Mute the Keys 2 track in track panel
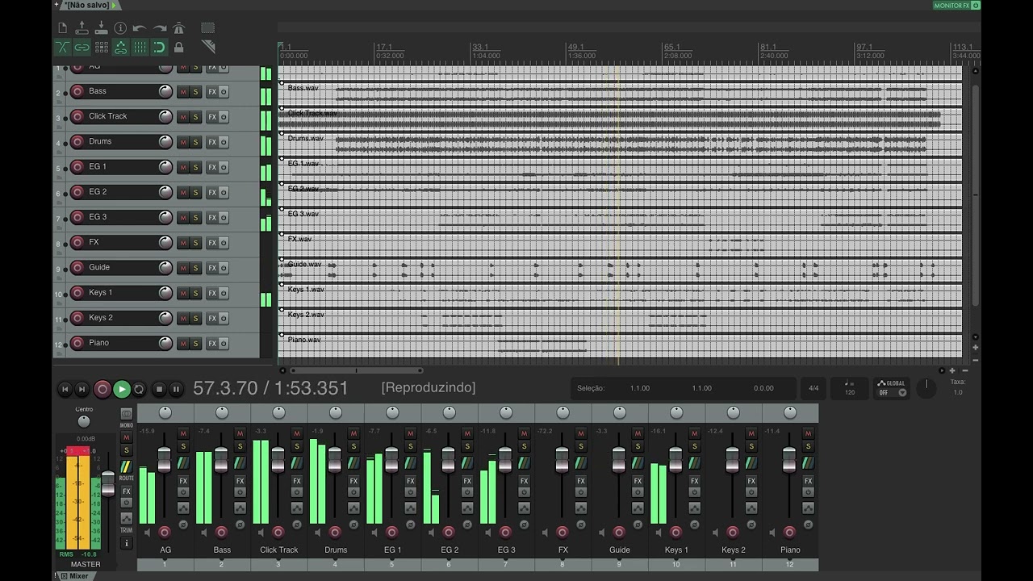Viewport: 1033px width, 581px height. point(183,318)
